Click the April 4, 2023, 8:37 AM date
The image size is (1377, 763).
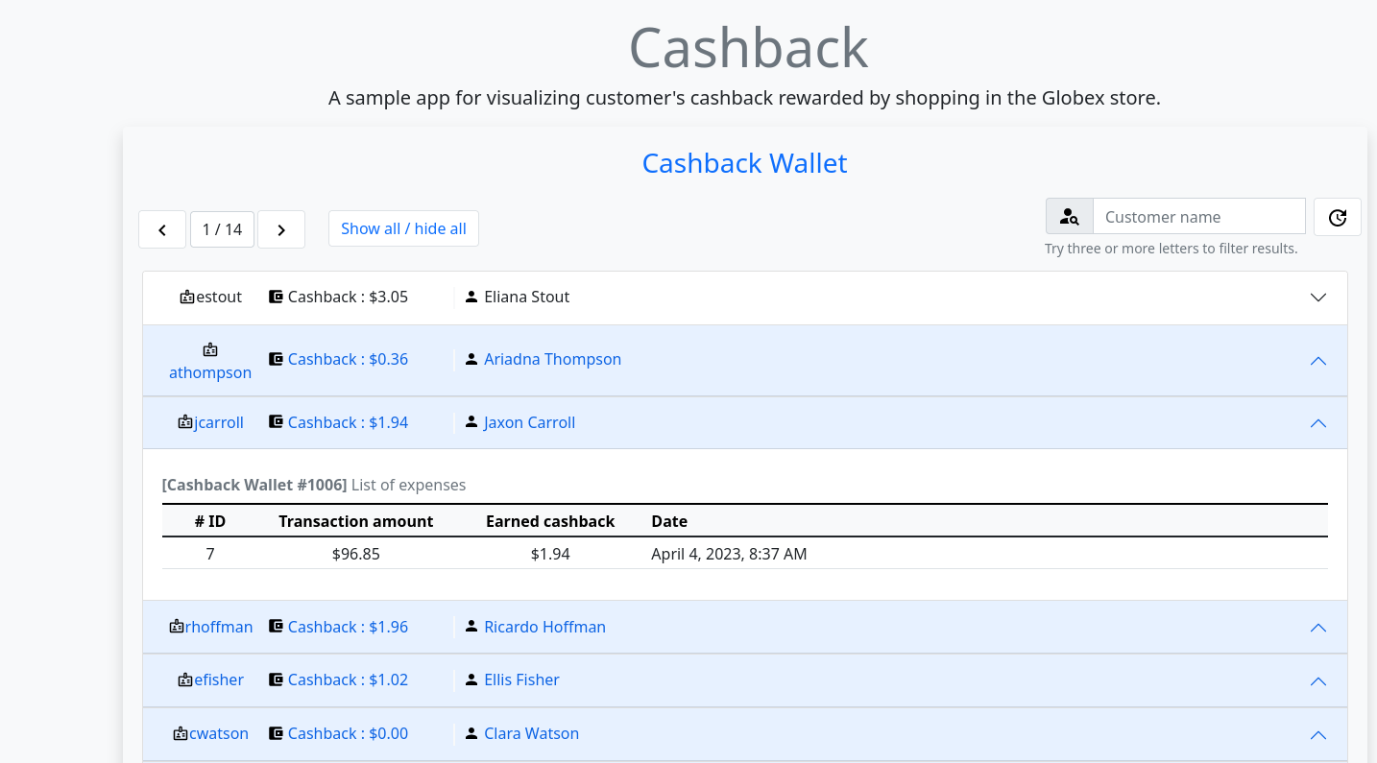click(x=729, y=554)
